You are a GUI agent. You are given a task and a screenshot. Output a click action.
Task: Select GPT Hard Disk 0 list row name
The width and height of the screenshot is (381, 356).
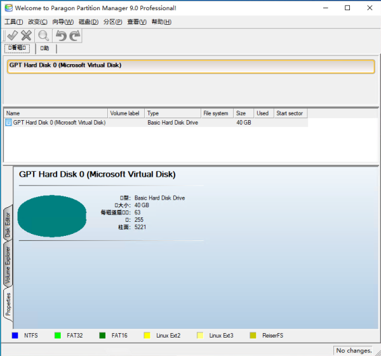tap(59, 123)
